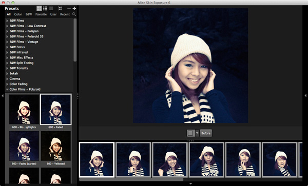This screenshot has height=186, width=308.
Task: Collapse Color Films – Polaroid category
Action: 7,89
